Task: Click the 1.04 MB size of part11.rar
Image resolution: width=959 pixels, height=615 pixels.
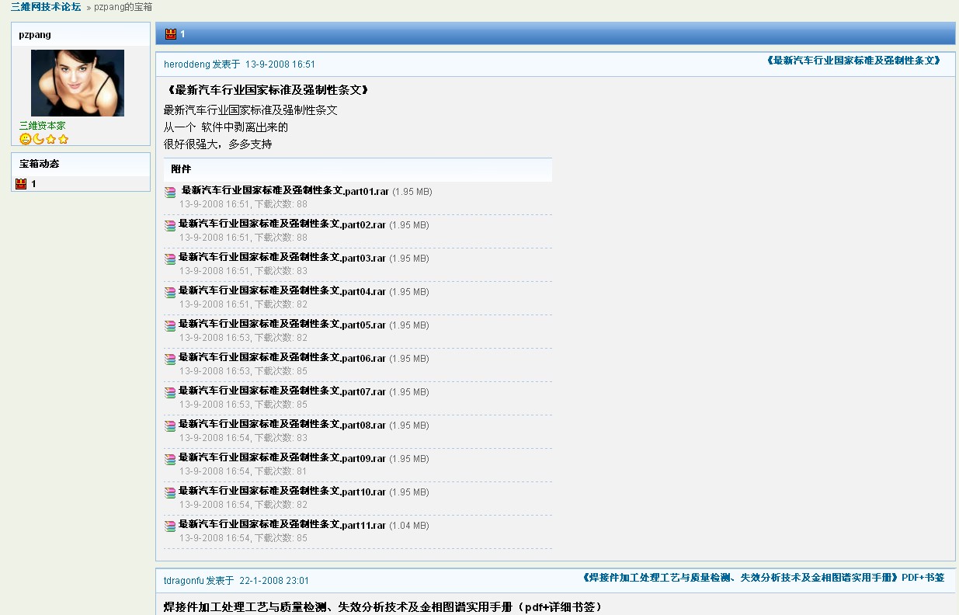Action: click(x=409, y=526)
